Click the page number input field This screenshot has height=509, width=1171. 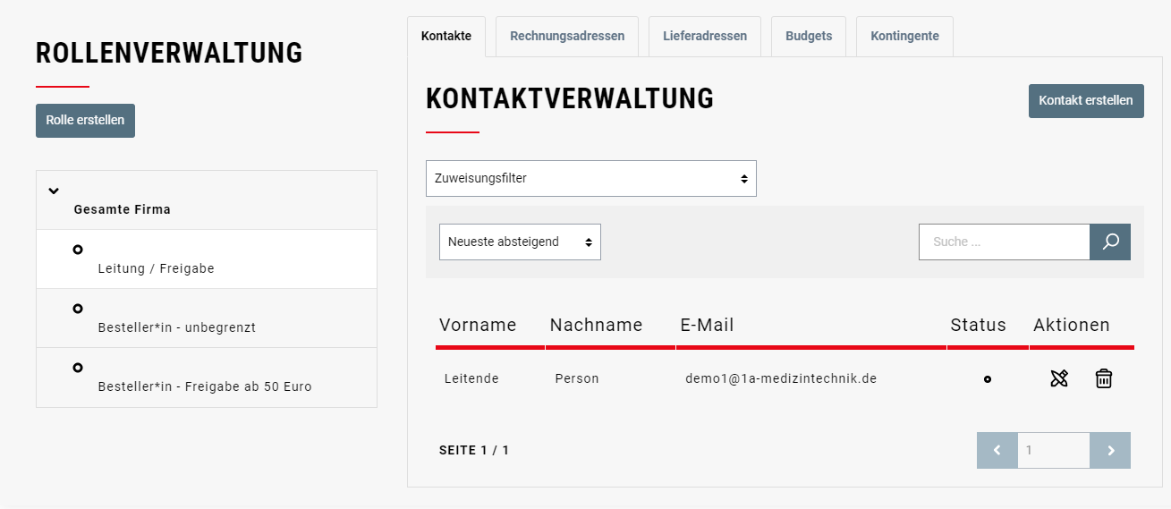[x=1053, y=451]
